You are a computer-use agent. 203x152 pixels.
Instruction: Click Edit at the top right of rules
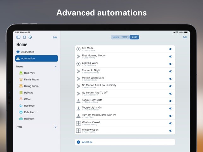pos(185,37)
